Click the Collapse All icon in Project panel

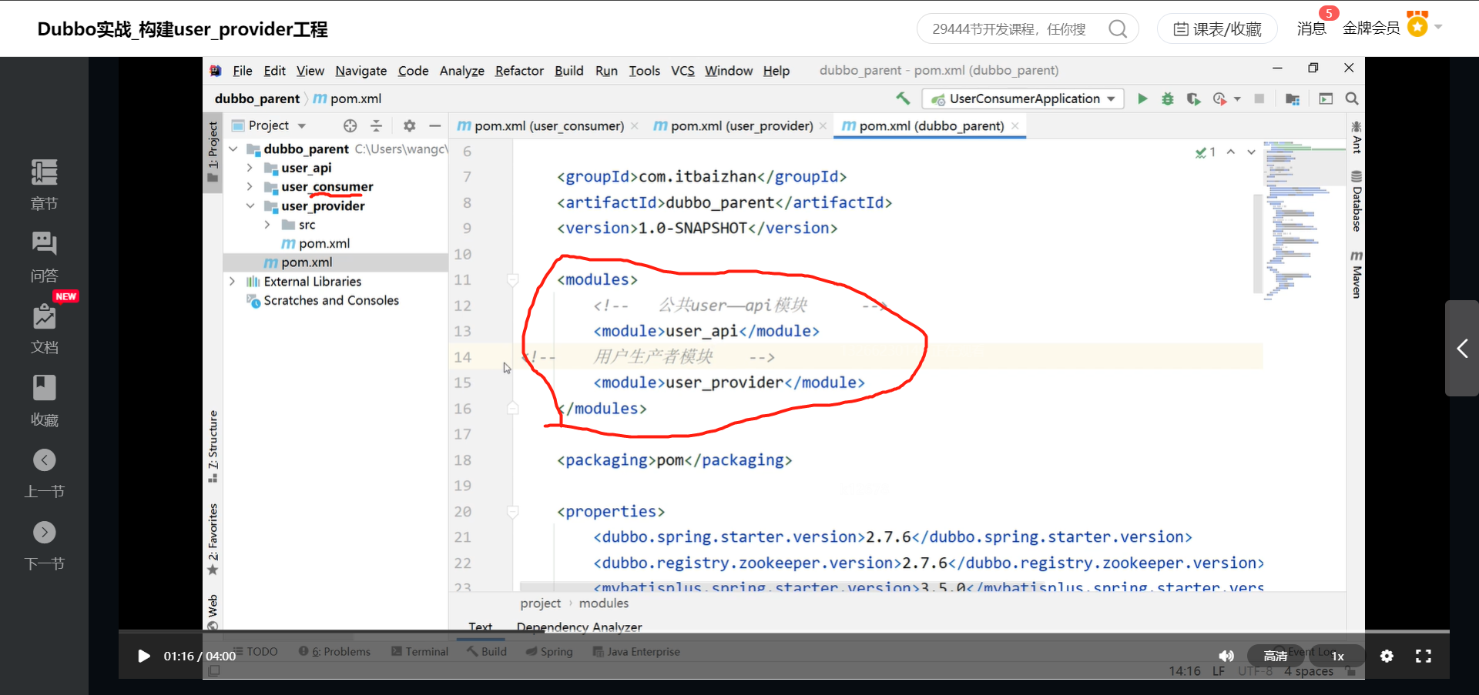pyautogui.click(x=376, y=125)
